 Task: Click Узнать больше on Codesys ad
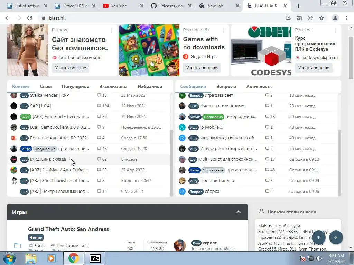point(314,68)
